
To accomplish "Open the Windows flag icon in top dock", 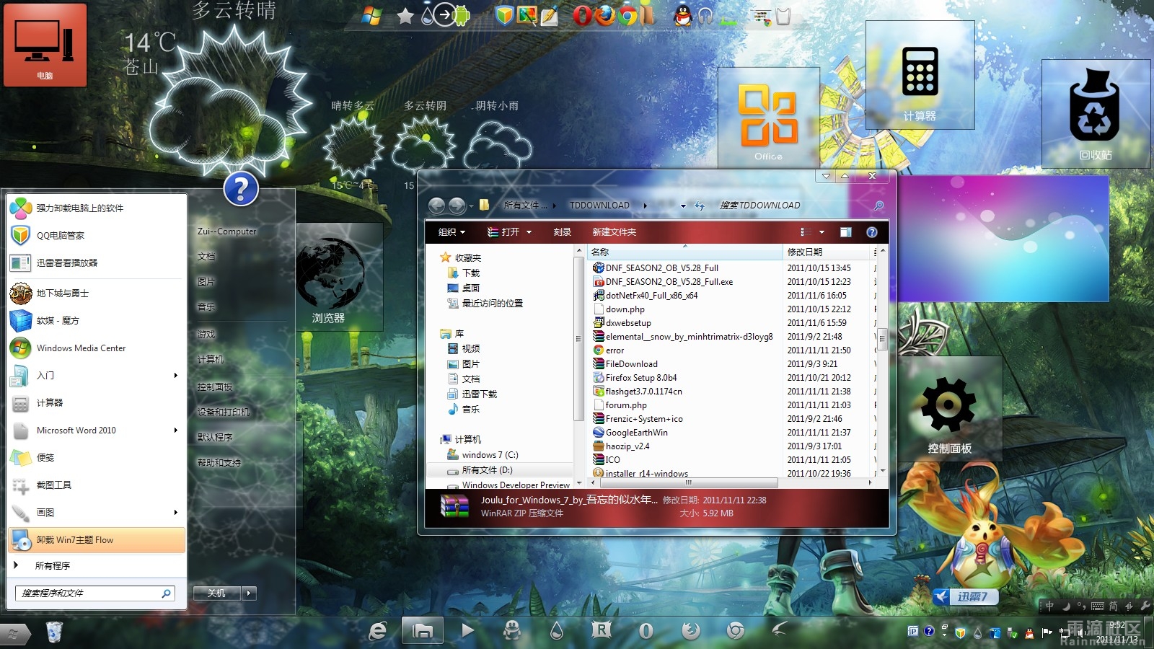I will (371, 16).
